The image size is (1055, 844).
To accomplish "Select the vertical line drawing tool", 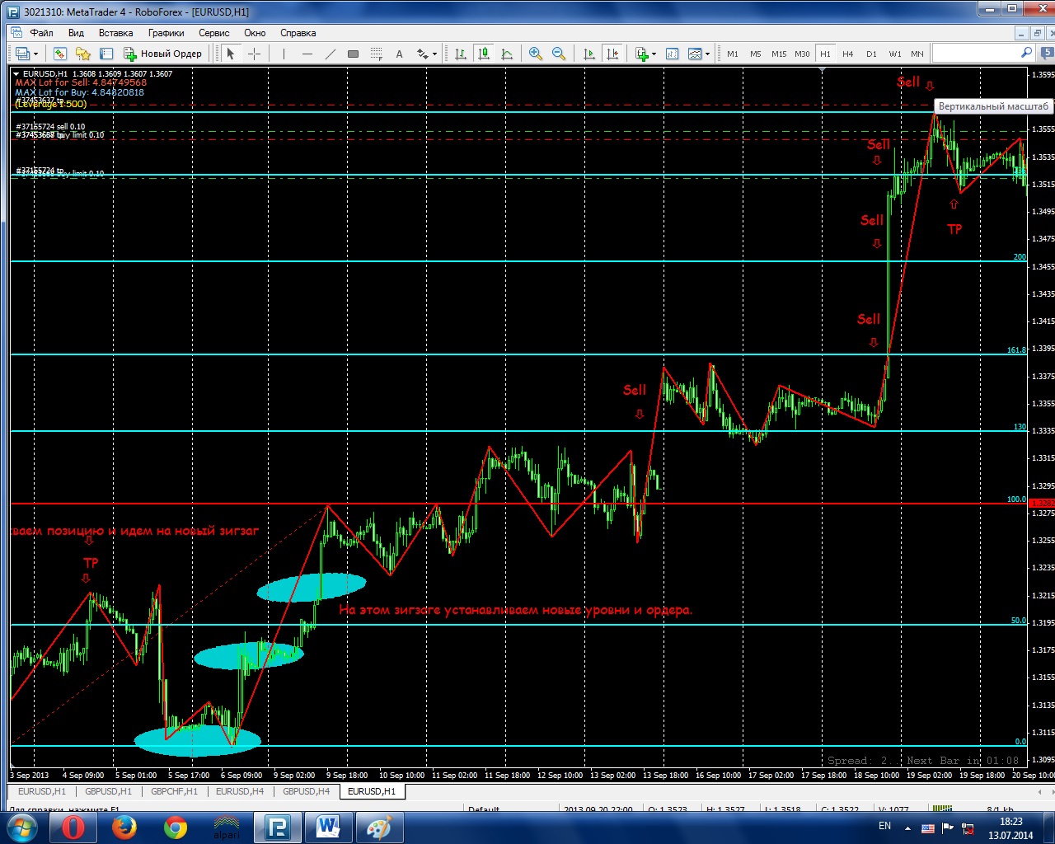I will pos(284,54).
